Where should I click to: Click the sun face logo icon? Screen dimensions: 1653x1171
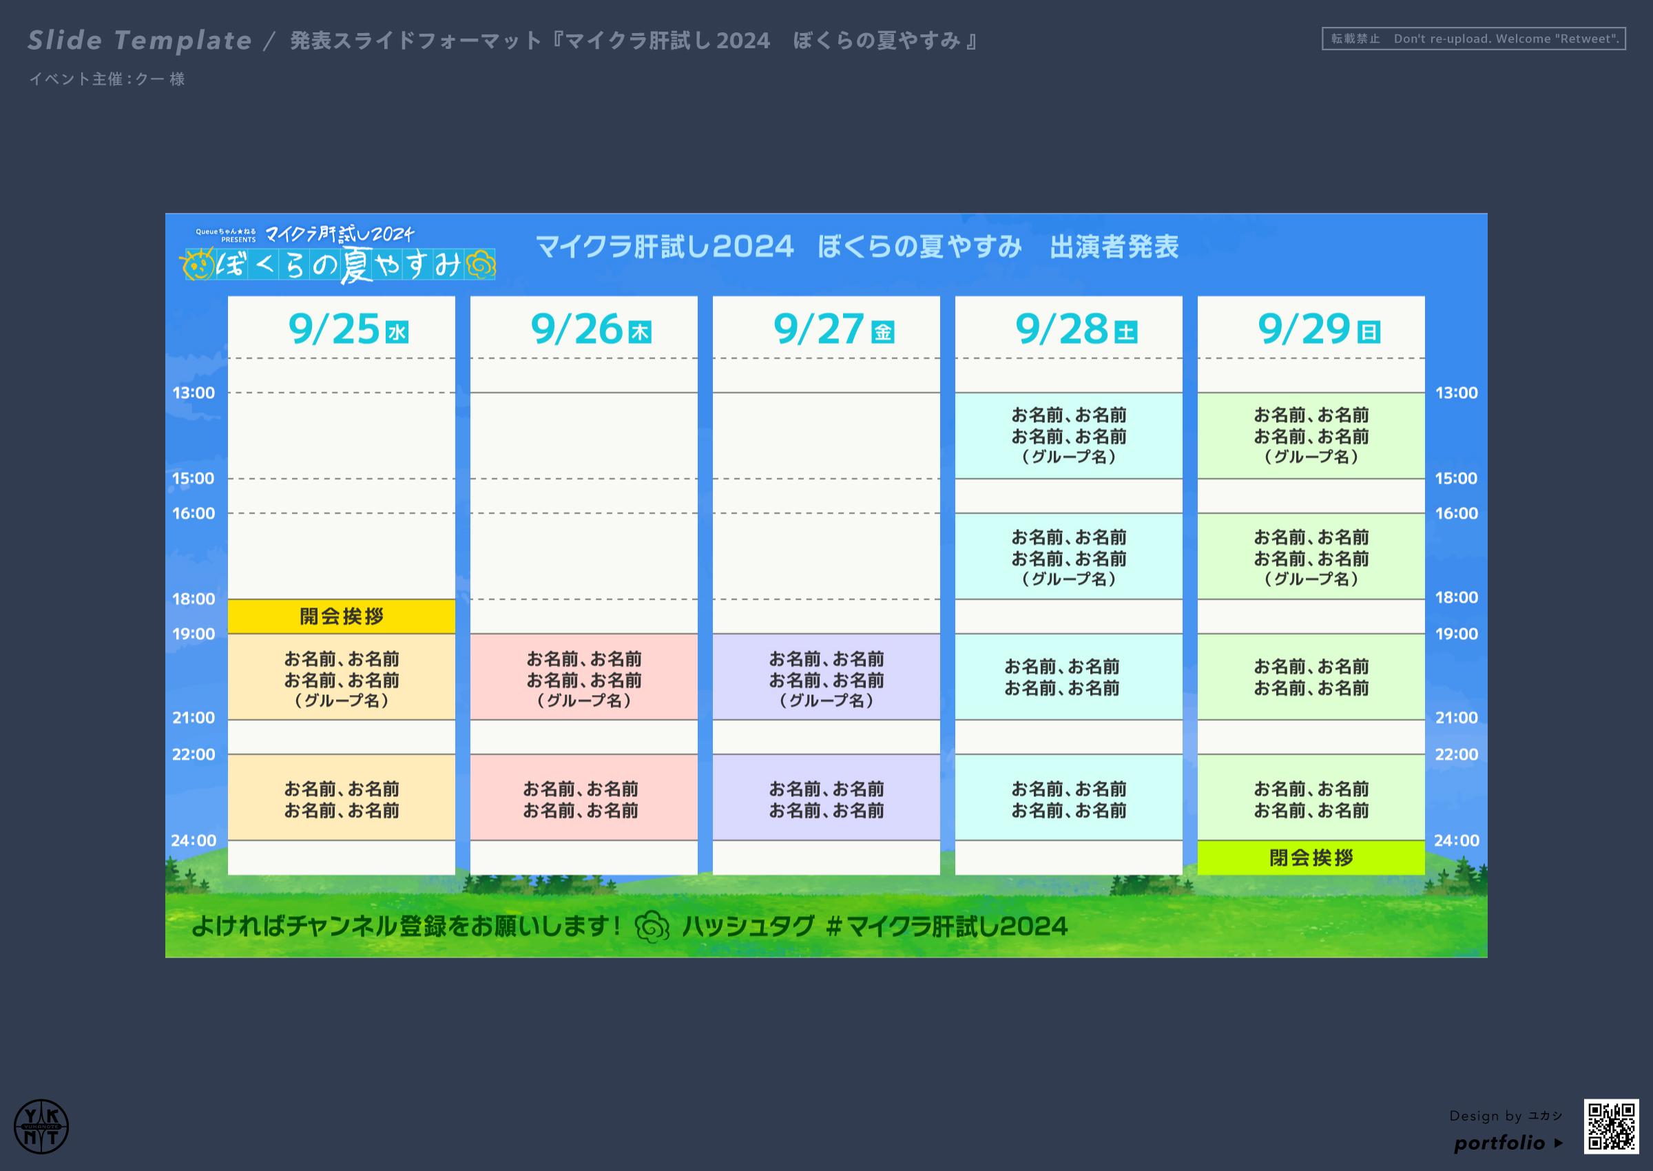click(x=198, y=265)
